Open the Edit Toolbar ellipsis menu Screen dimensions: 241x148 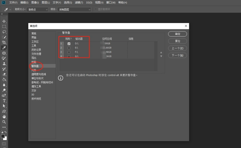click(x=4, y=127)
